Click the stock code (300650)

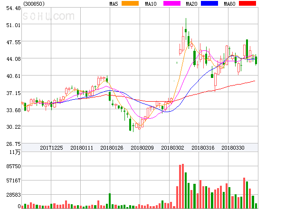34,4
